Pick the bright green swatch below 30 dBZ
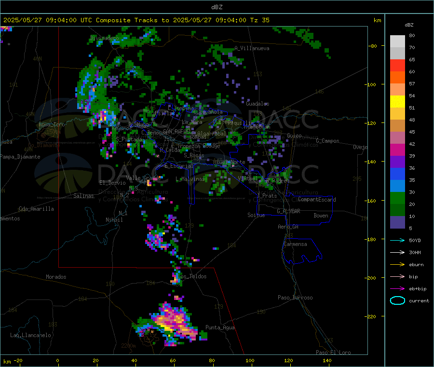The image size is (434, 367). coord(397,198)
